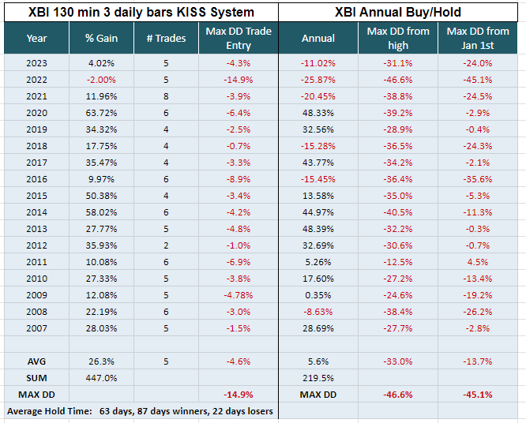Viewport: 526px width, 423px height.
Task: Select the 'Max DD from high' header
Action: point(398,38)
